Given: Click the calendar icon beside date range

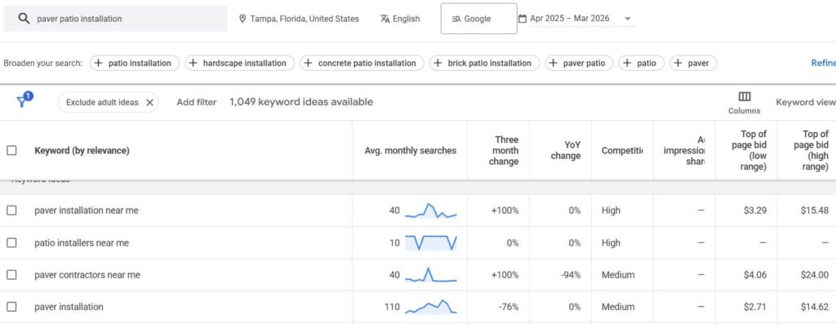Looking at the screenshot, I should tap(522, 19).
